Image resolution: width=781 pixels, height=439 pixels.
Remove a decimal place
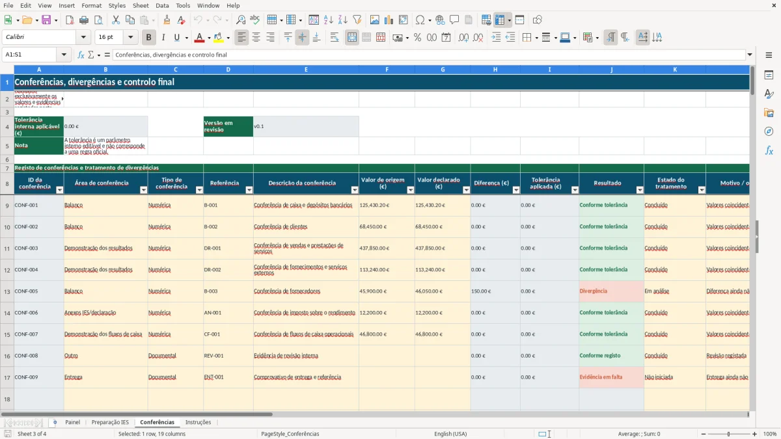point(479,38)
